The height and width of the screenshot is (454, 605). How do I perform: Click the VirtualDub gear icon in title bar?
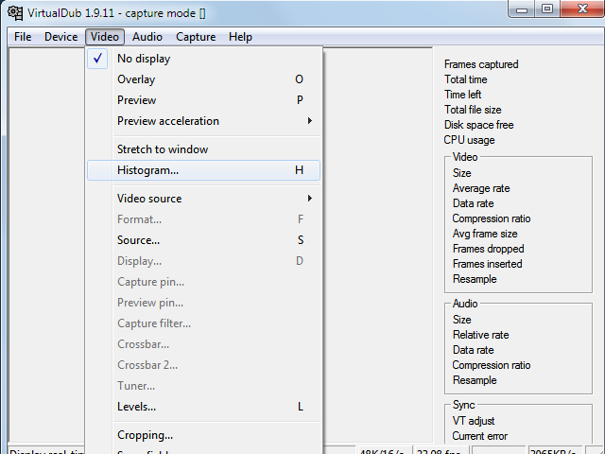coord(15,12)
